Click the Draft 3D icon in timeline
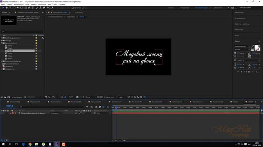 92,107
